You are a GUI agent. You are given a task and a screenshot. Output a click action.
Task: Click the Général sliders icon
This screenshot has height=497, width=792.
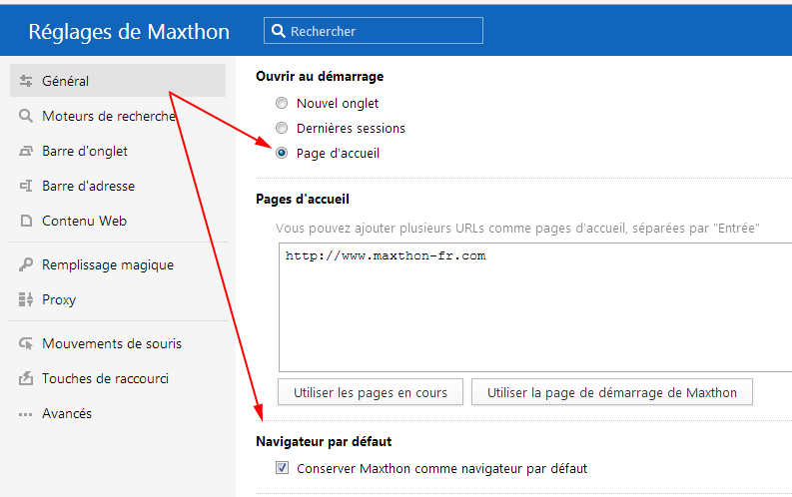pyautogui.click(x=26, y=81)
